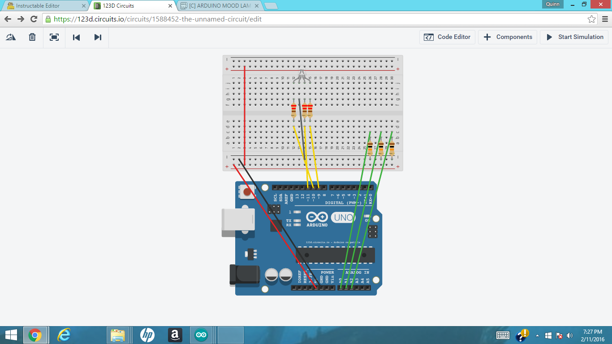Click the Arduino USB port
This screenshot has width=612, height=344.
(238, 223)
